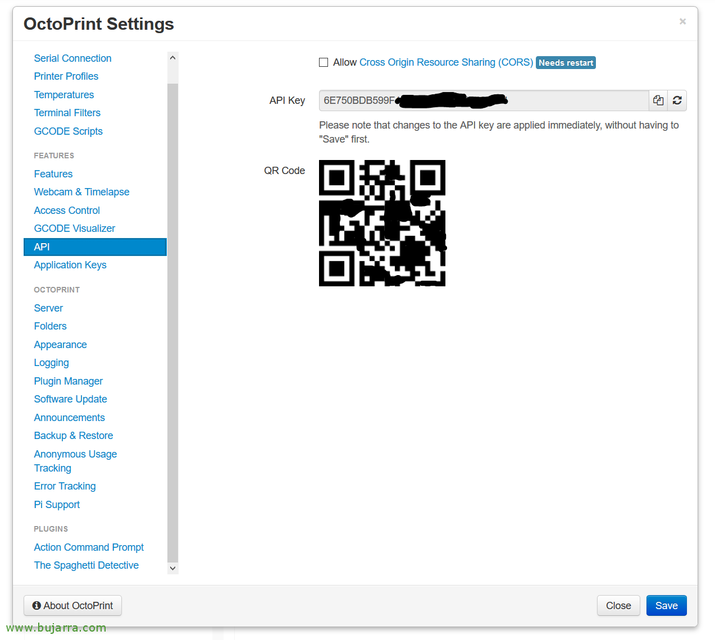Go to Webcam & Timelapse section
The image size is (715, 640).
point(81,192)
